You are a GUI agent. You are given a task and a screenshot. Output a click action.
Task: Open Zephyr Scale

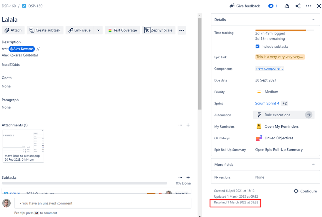pos(159,30)
